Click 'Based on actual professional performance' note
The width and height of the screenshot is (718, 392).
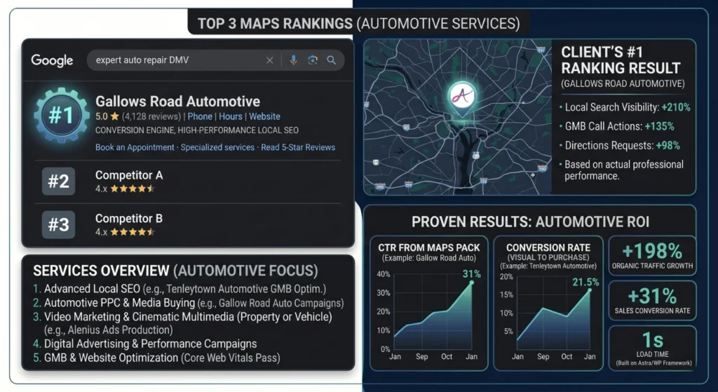623,170
